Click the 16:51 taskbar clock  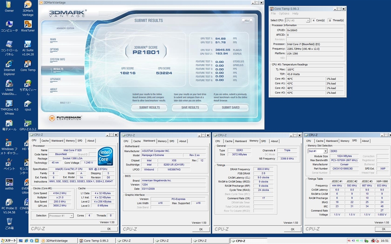click(x=384, y=241)
